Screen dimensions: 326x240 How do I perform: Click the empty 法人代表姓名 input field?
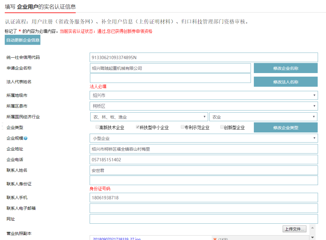point(170,78)
